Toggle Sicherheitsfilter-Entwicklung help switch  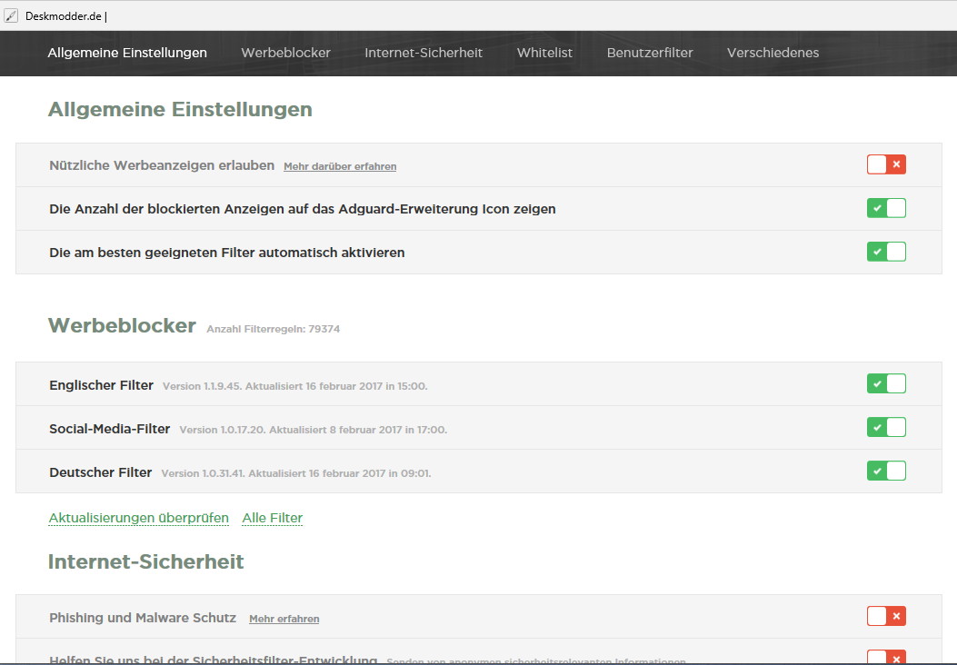(x=886, y=657)
